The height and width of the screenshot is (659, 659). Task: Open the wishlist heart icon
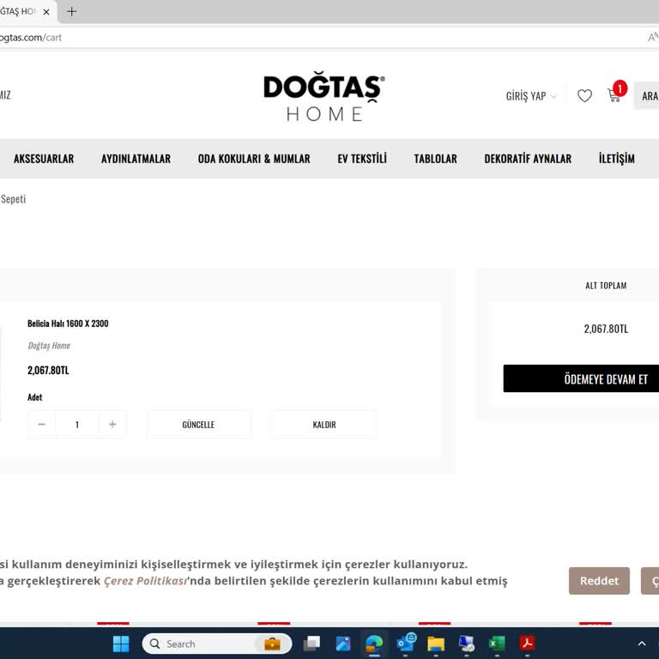[x=584, y=96]
